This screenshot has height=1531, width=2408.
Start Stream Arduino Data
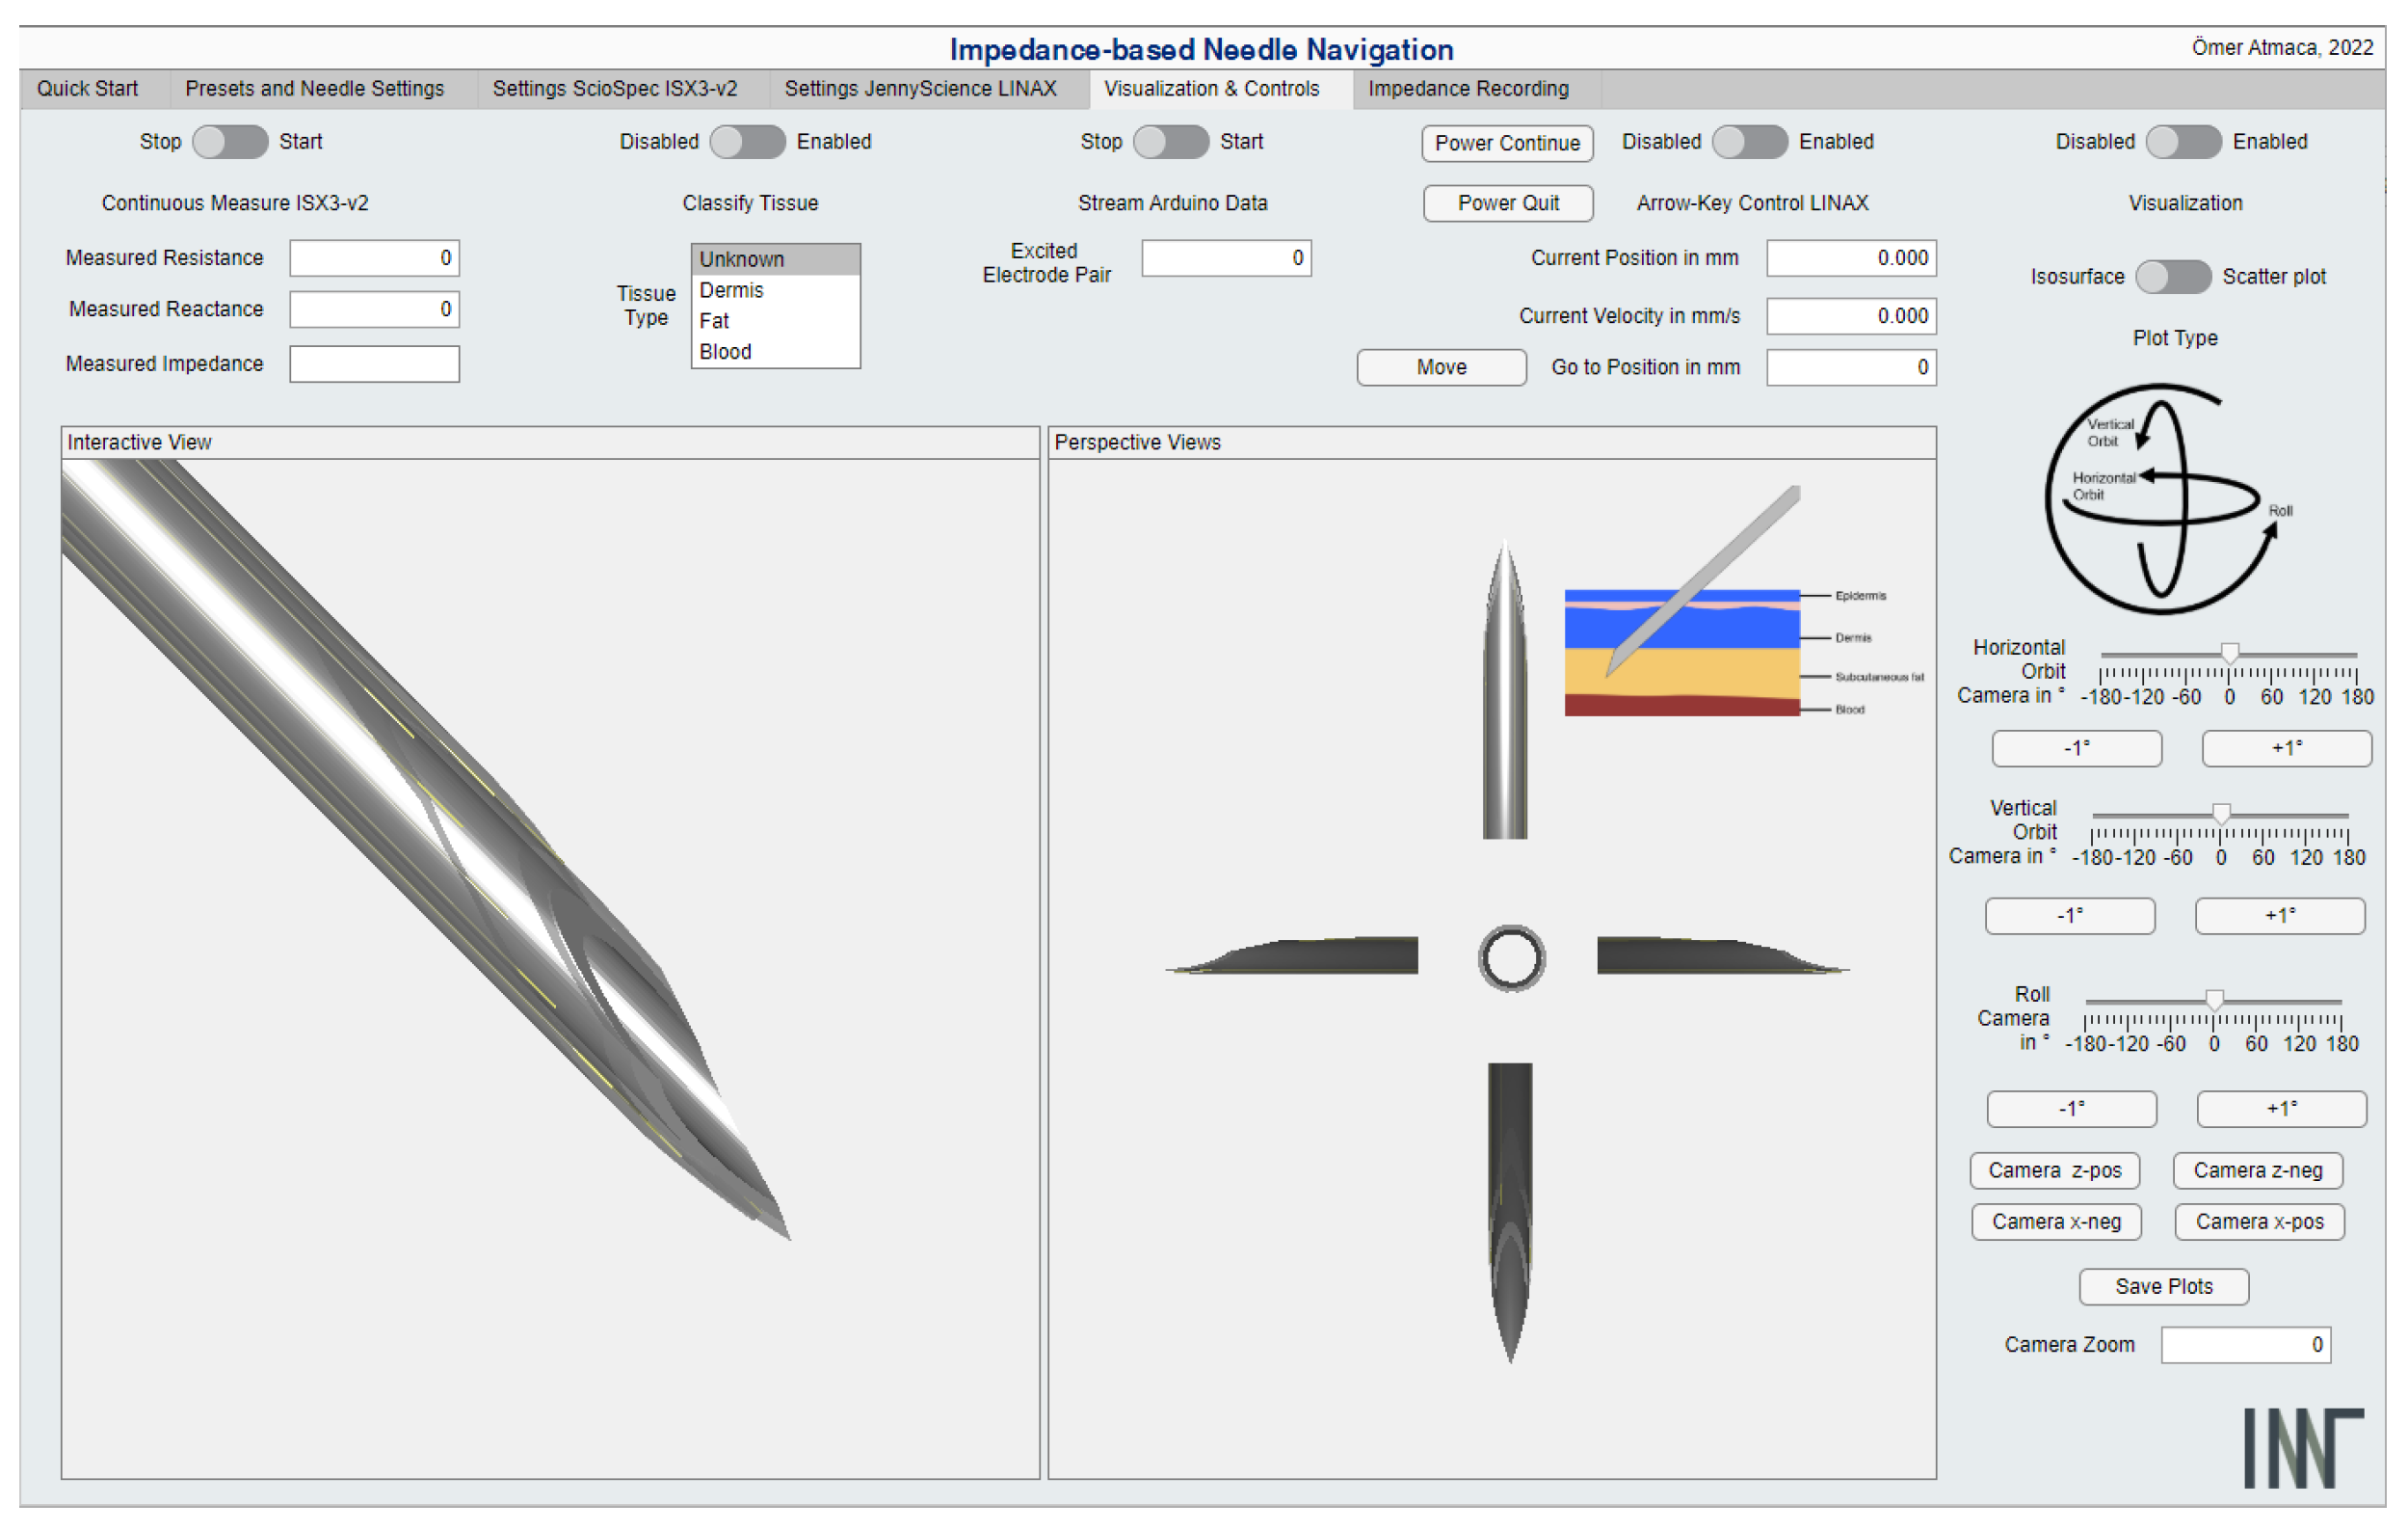(1170, 142)
